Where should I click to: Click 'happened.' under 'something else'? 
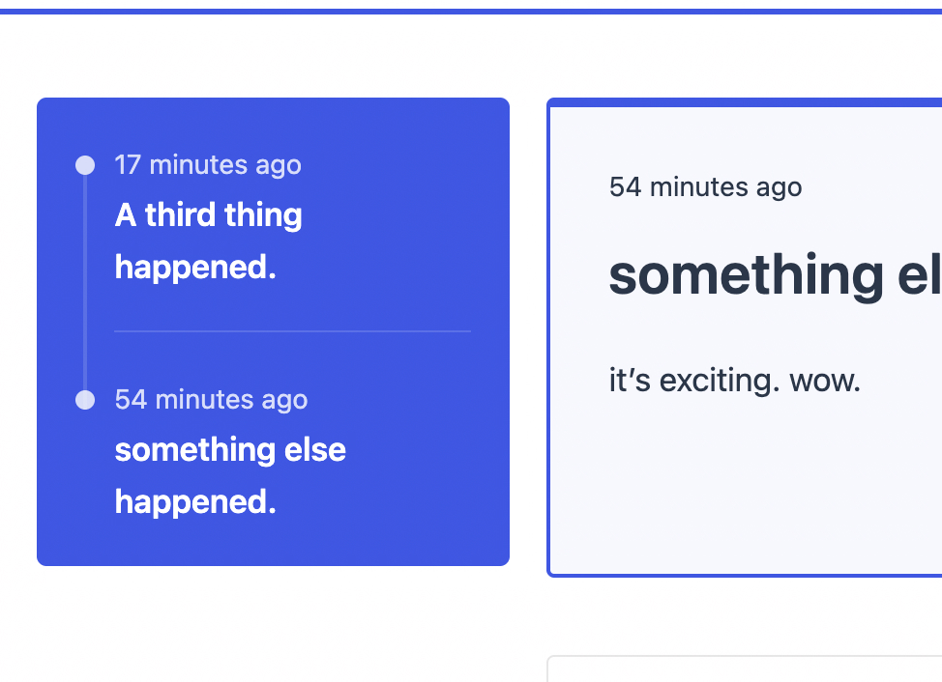(x=195, y=501)
